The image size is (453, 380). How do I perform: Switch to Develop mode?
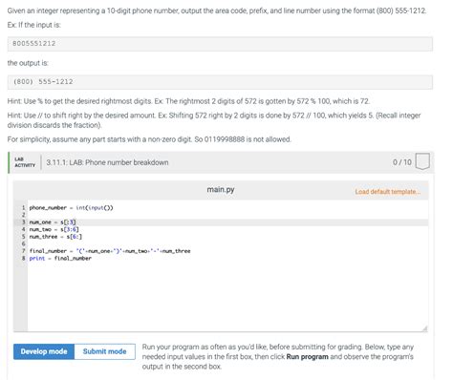coord(44,351)
